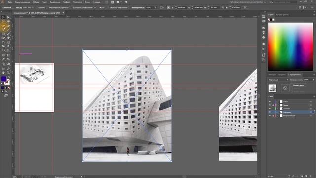This screenshot has width=316, height=178.
Task: Select the Eyedropper tool in toolbox
Action: (x=3, y=59)
